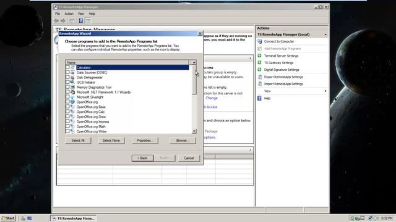Click the Data Sources (ODBC) icon

pyautogui.click(x=72, y=72)
